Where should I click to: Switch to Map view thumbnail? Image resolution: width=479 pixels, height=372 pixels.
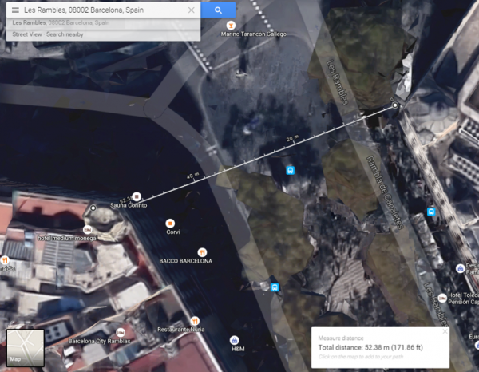(26, 347)
